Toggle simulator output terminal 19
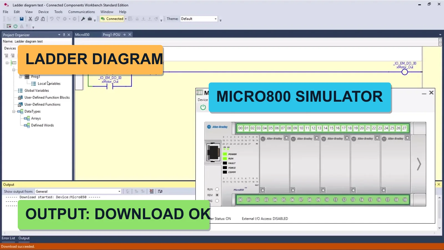Image resolution: width=444 pixels, height=250 pixels. pos(405,200)
